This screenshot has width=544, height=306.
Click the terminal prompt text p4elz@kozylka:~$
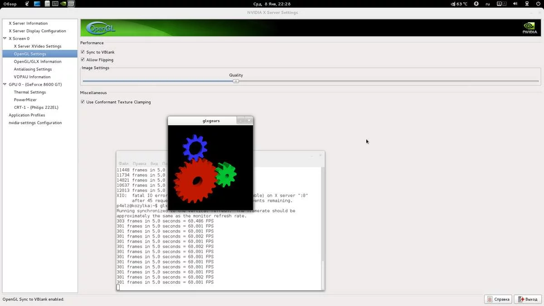(137, 206)
